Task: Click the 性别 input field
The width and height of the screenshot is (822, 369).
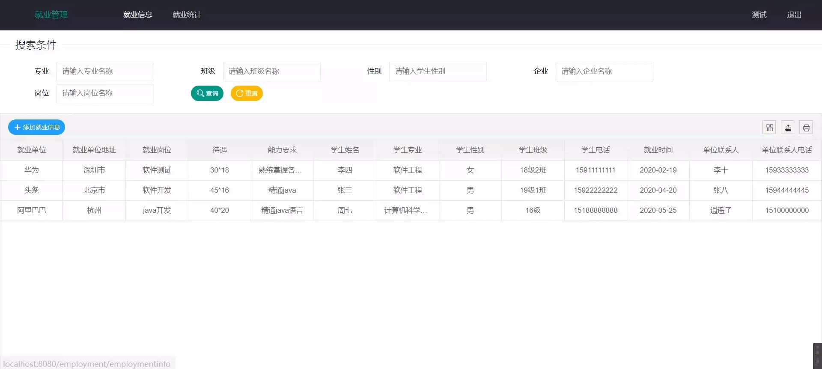Action: pos(438,71)
